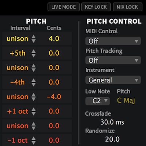The image size is (146, 146).
Task: Click up arrow on -1 oct interval stepper
Action: pos(33,138)
